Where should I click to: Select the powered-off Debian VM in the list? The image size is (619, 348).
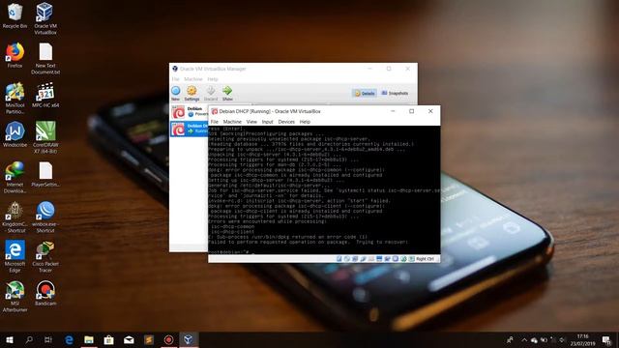pos(190,112)
